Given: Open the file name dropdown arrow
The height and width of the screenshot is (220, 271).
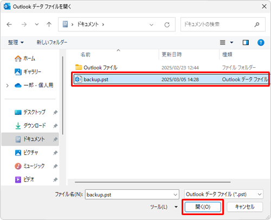Looking at the screenshot, I should [175, 195].
